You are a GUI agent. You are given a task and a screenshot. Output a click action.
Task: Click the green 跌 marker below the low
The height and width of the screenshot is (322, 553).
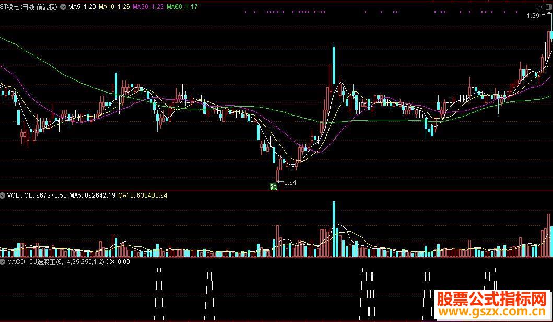[273, 187]
